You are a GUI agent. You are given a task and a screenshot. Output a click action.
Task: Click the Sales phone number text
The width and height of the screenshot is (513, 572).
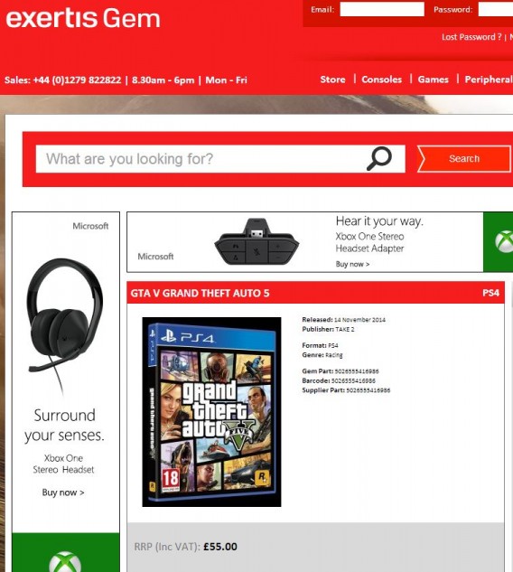[x=62, y=80]
